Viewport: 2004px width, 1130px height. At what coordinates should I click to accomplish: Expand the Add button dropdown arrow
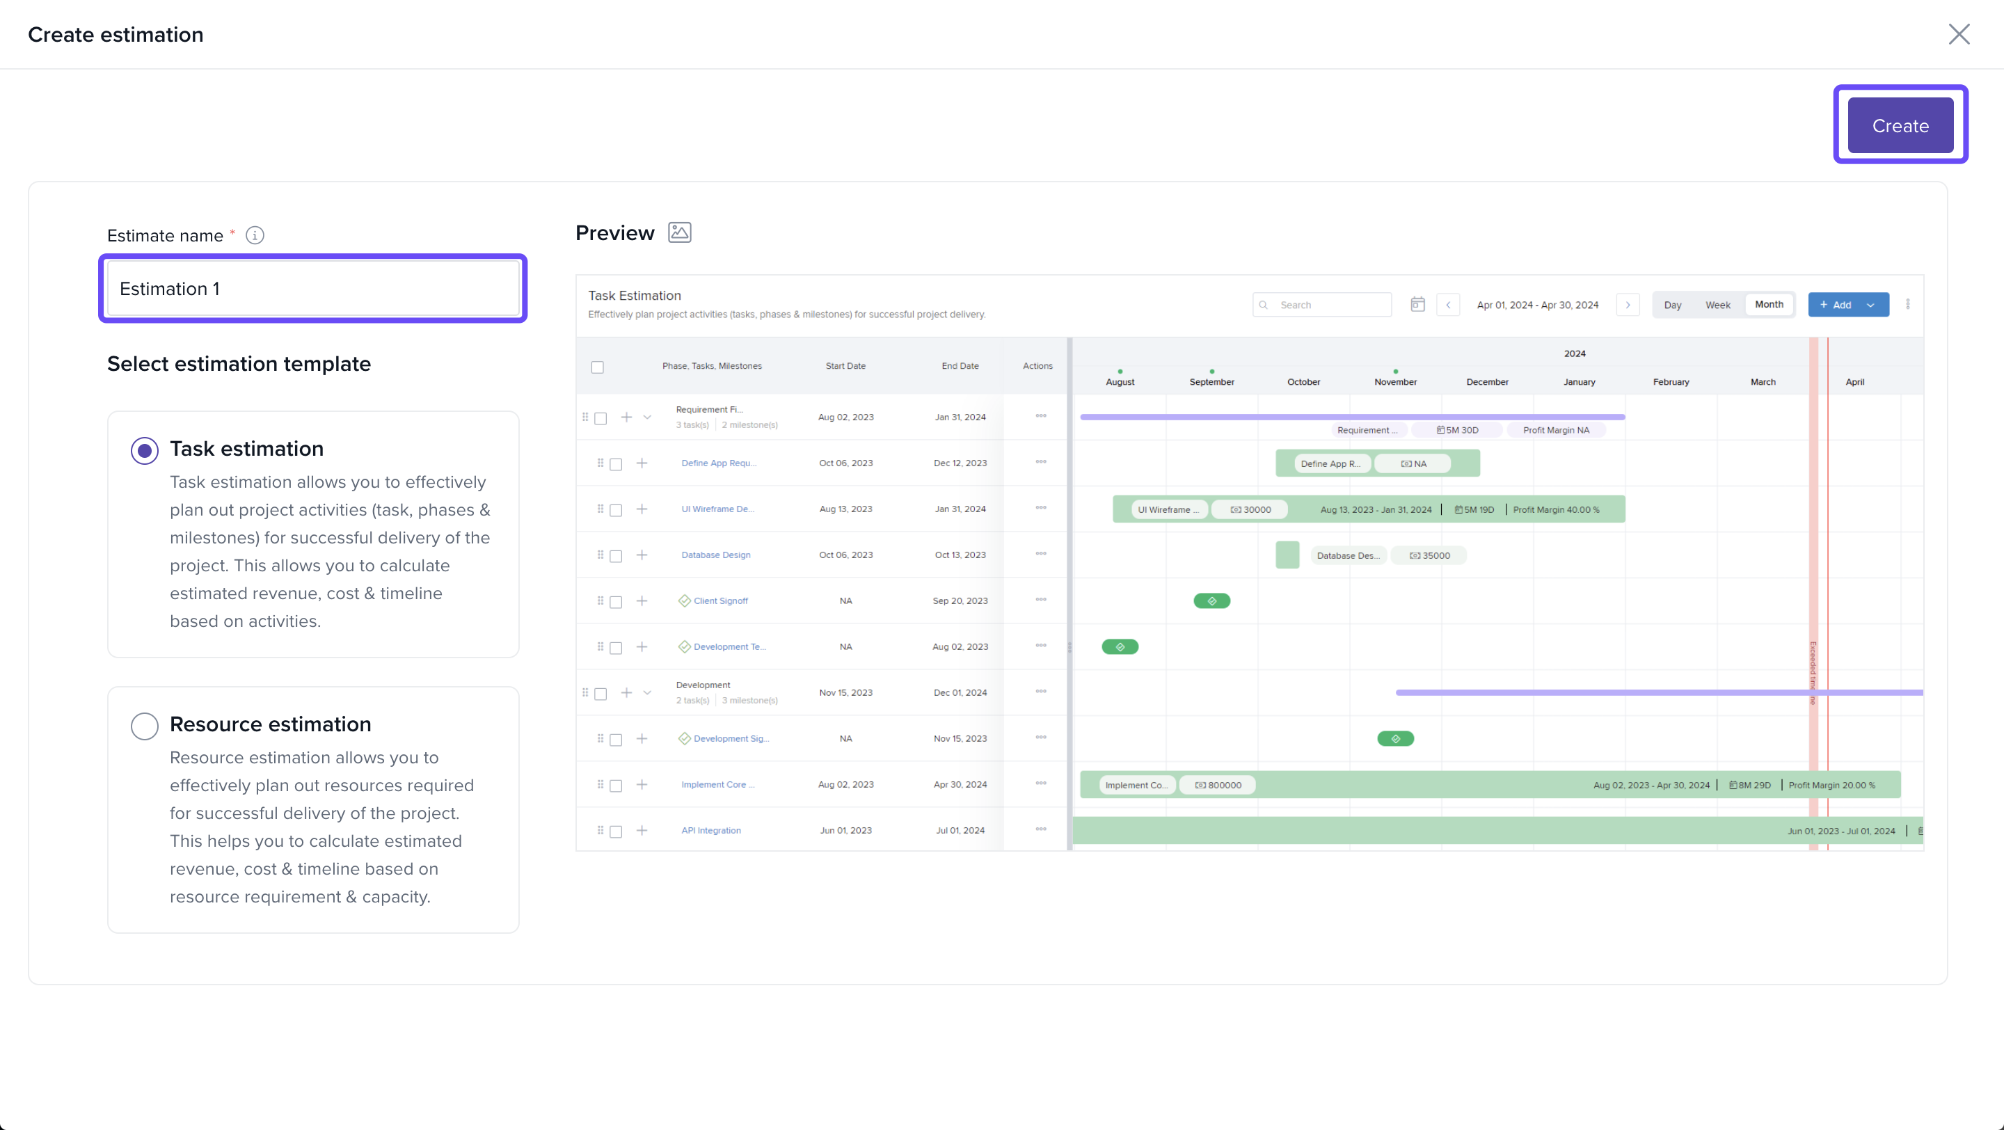tap(1870, 305)
